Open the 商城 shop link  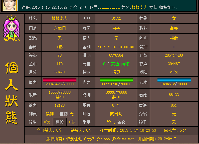(x=125, y=64)
